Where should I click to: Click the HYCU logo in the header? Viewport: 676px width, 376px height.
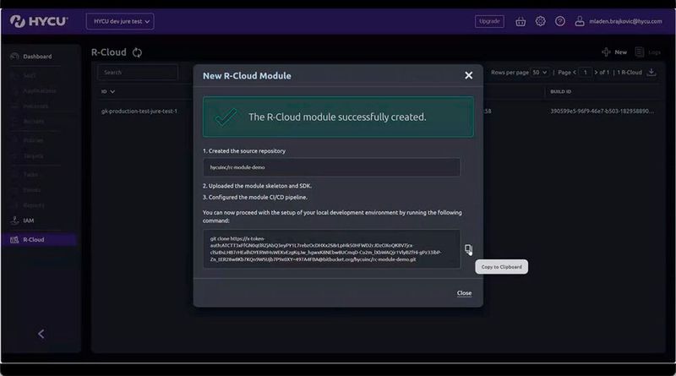[39, 21]
